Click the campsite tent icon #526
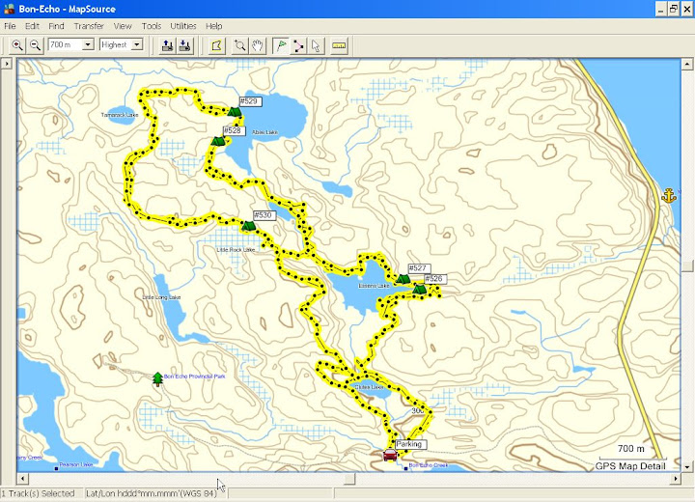The width and height of the screenshot is (695, 502). [419, 290]
